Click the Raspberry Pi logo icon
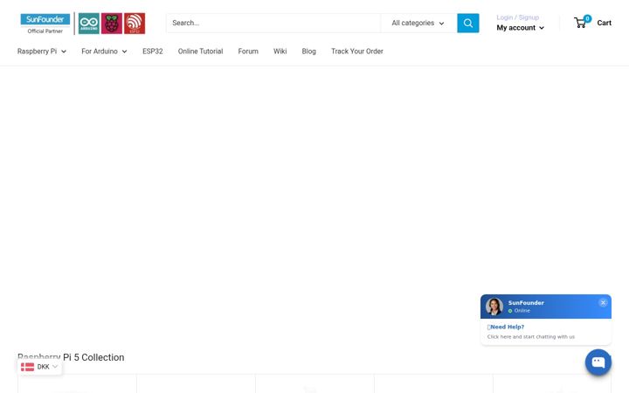 112,24
